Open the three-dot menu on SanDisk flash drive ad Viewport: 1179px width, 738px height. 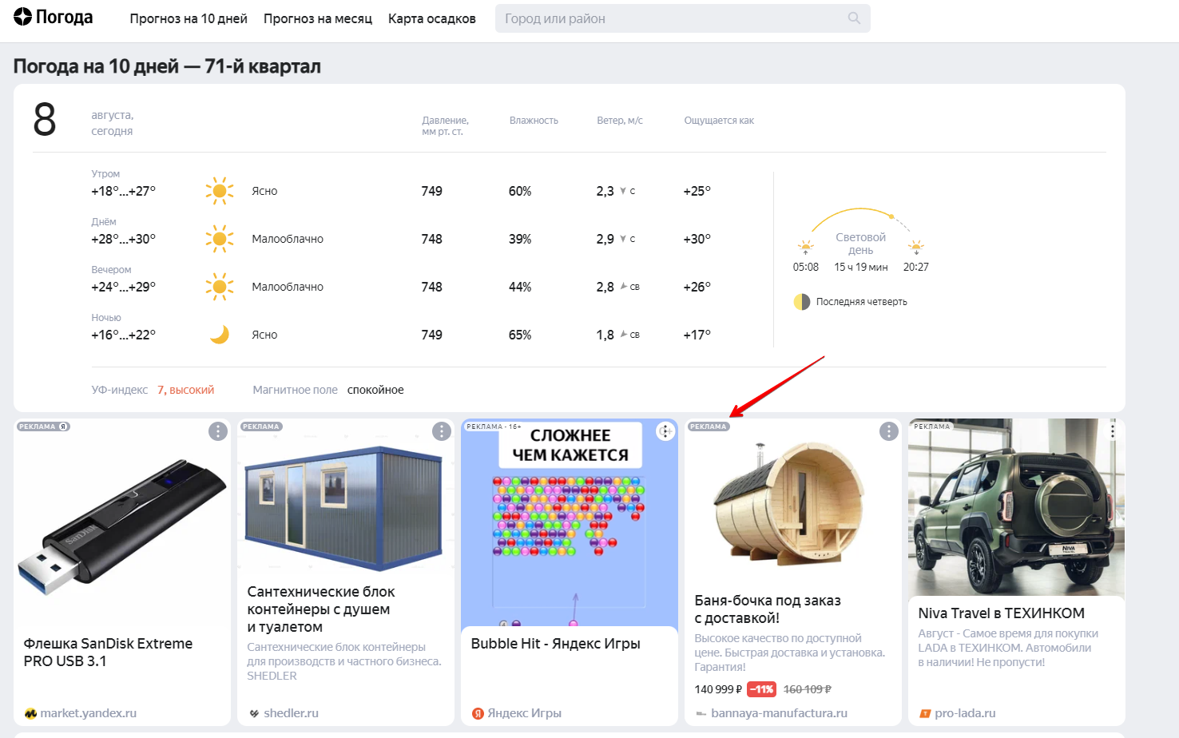coord(218,430)
